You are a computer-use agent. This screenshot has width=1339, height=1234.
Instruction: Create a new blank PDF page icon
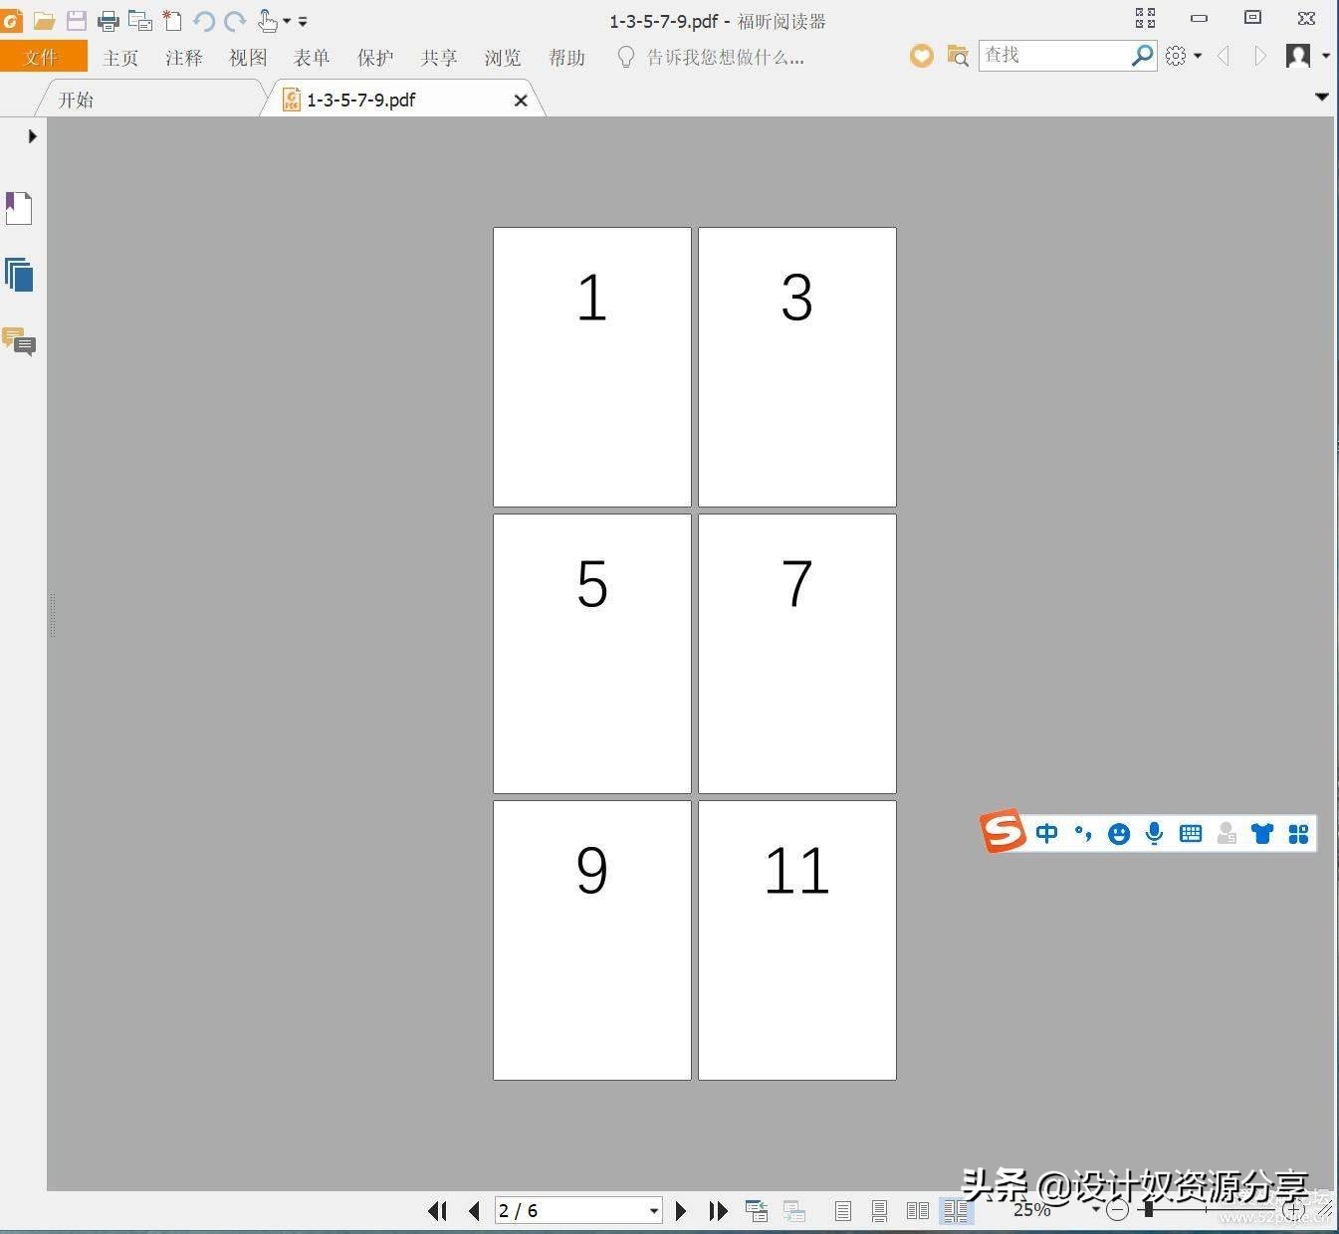pos(172,20)
